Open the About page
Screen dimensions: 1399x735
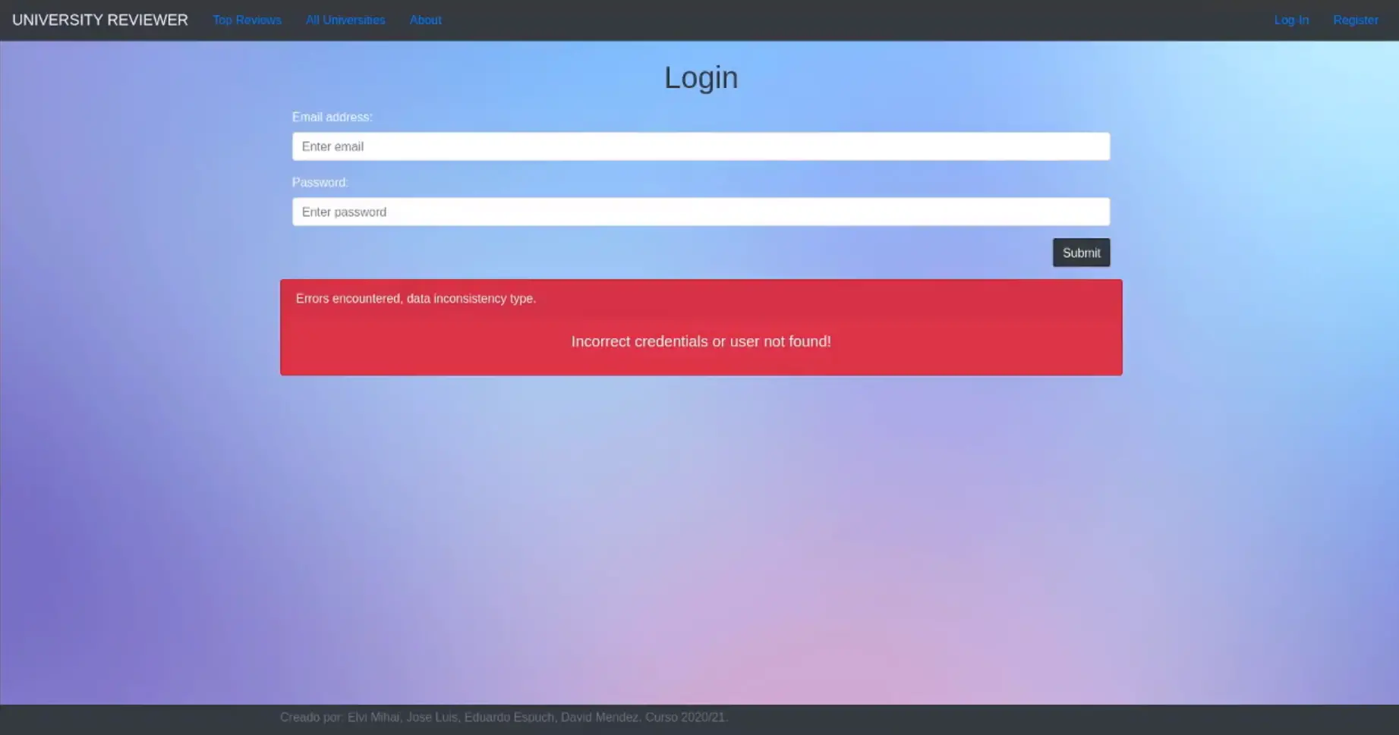tap(425, 20)
